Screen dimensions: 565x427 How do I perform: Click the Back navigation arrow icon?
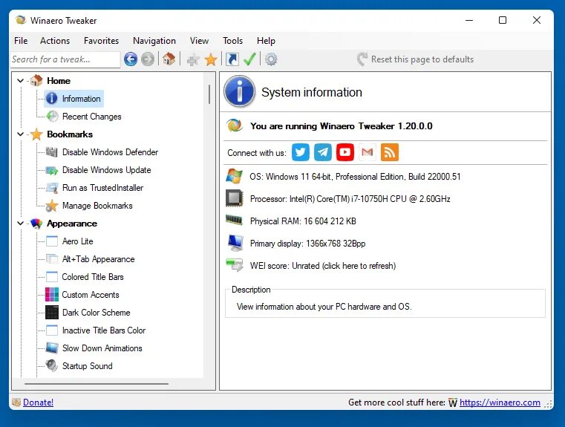pos(131,59)
